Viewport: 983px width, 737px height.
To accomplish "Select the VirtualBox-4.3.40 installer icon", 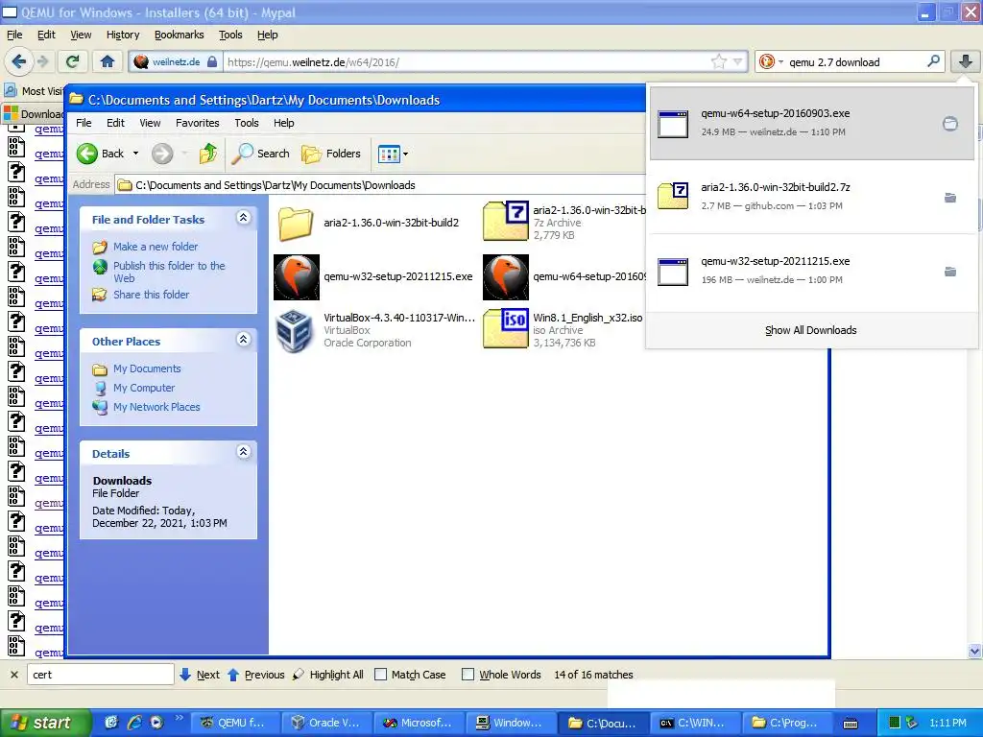I will (294, 331).
